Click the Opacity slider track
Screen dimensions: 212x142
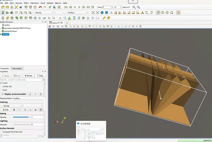tap(21, 117)
